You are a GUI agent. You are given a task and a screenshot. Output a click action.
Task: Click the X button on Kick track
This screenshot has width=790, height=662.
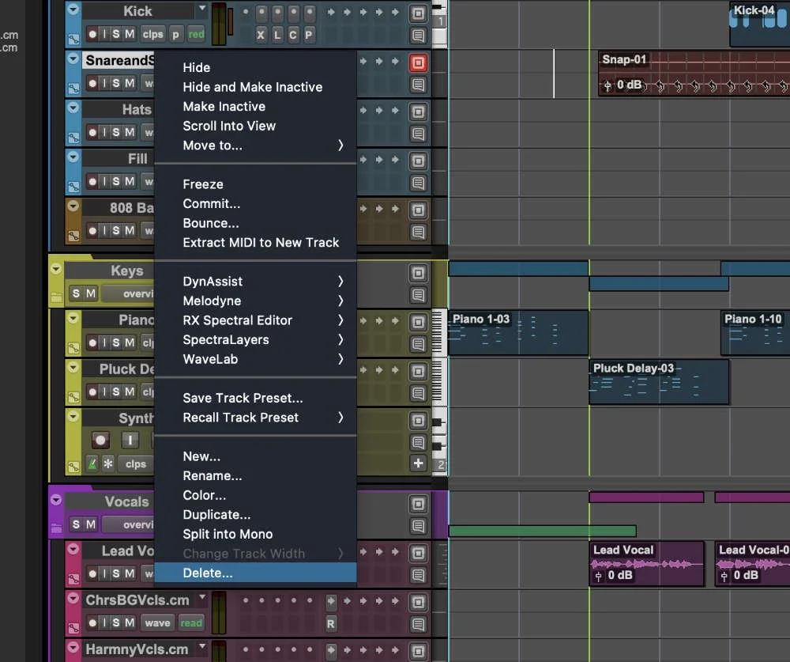click(x=261, y=35)
